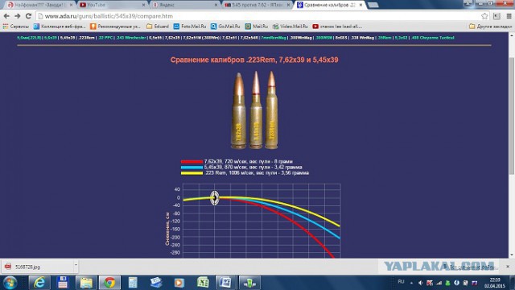The height and width of the screenshot is (290, 515).
Task: Go forward to the next page
Action: [18, 16]
